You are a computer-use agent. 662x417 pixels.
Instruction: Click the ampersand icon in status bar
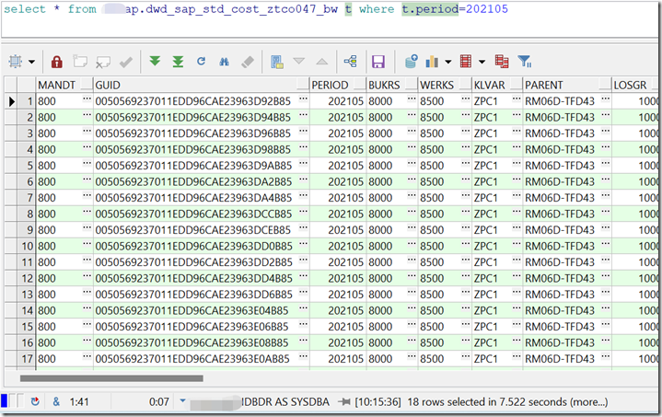coord(56,401)
